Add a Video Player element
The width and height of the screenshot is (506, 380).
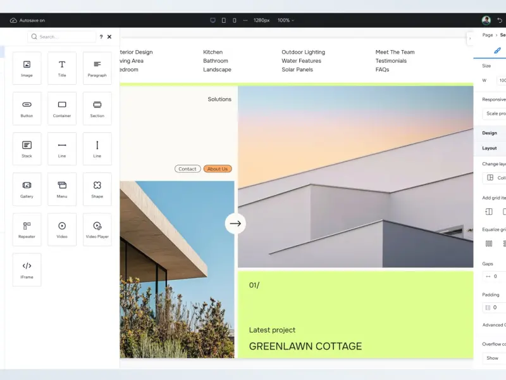97,230
